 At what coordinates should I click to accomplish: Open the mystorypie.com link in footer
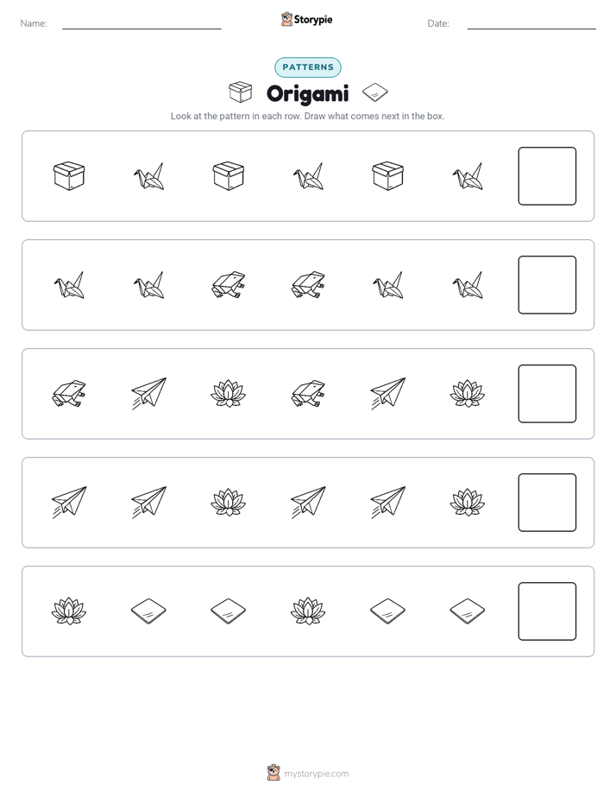pyautogui.click(x=316, y=774)
